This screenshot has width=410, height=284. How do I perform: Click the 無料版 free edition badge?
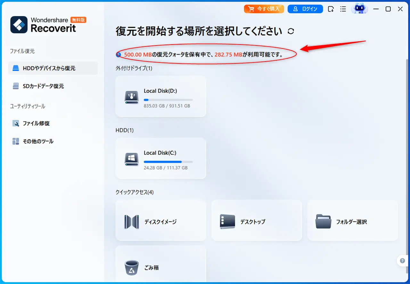[78, 20]
